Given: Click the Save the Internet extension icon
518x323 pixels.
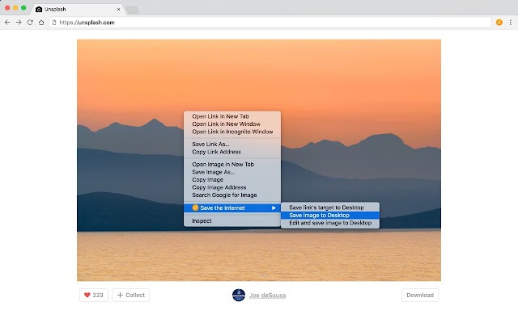Looking at the screenshot, I should (499, 23).
